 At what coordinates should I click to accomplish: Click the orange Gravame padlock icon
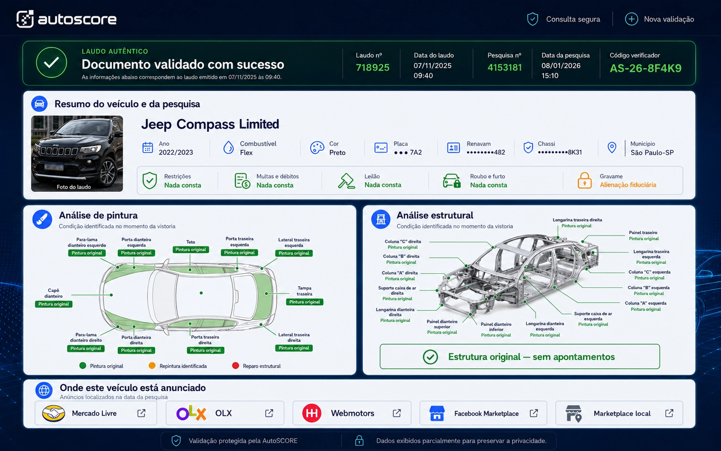point(585,180)
